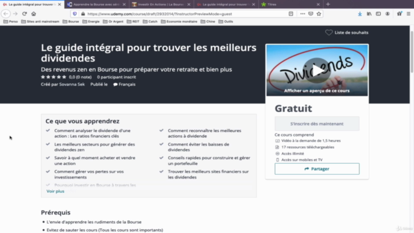Open the Energie bookmarks folder
This screenshot has width=414, height=233.
(x=91, y=21)
